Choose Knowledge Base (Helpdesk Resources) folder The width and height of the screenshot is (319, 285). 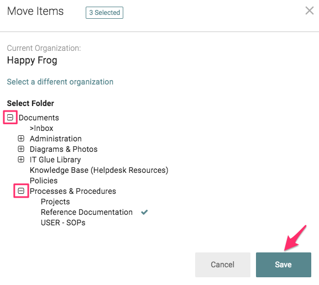[x=99, y=170]
